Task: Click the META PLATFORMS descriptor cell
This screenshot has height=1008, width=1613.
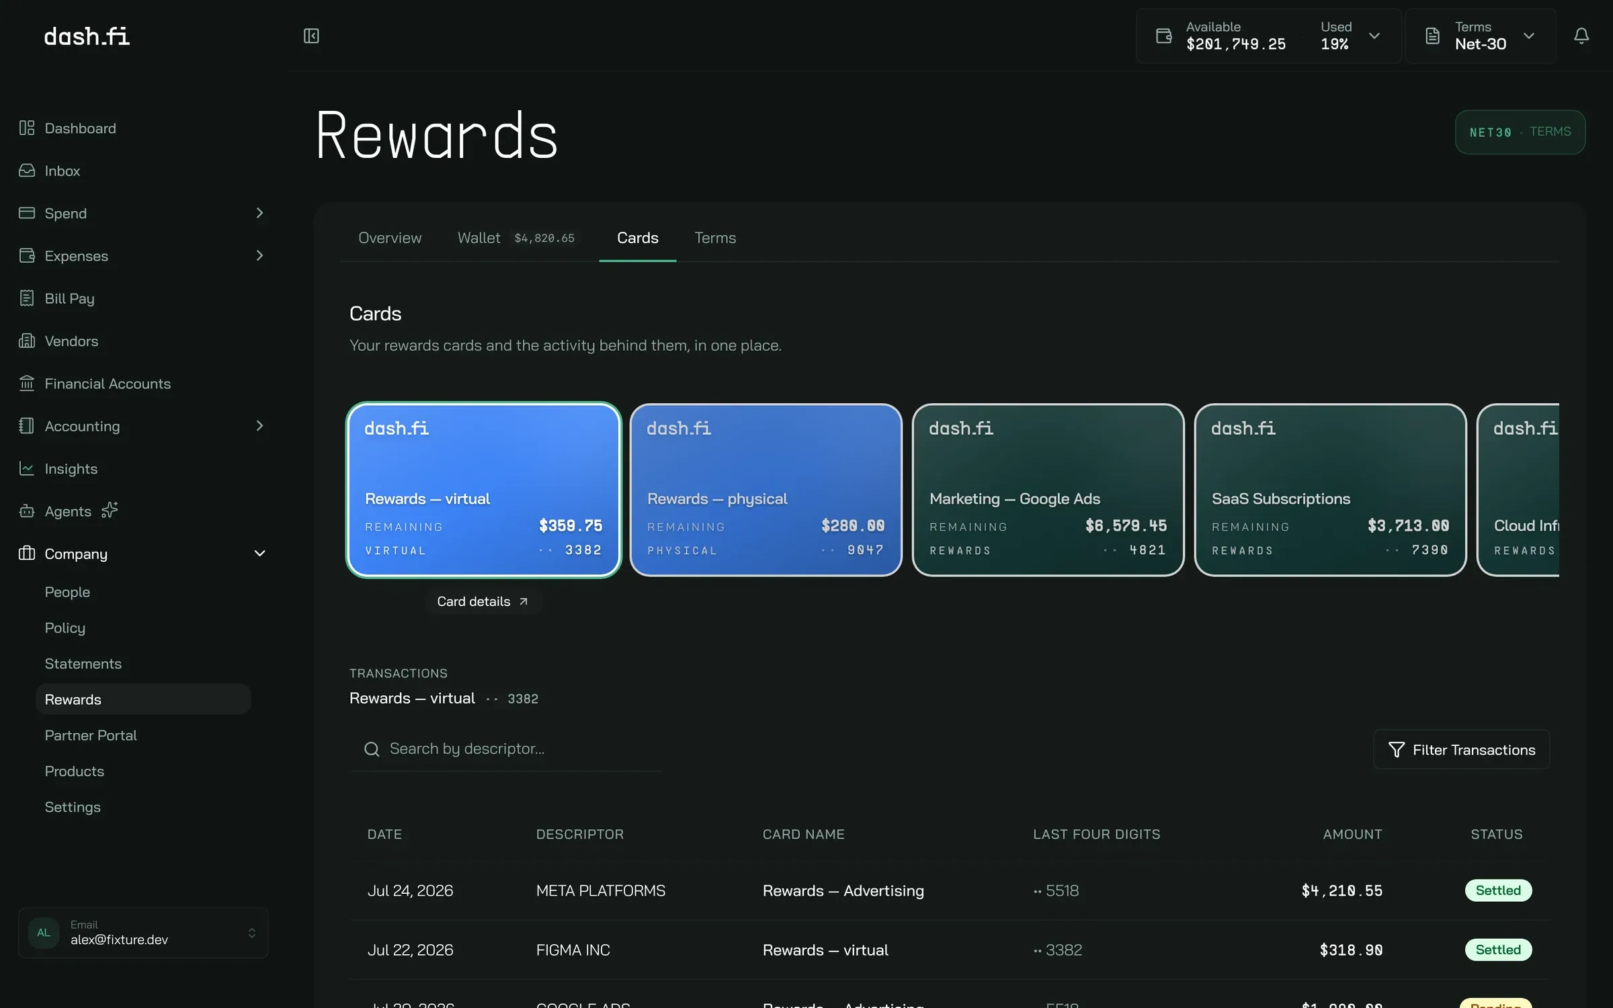Action: click(601, 890)
